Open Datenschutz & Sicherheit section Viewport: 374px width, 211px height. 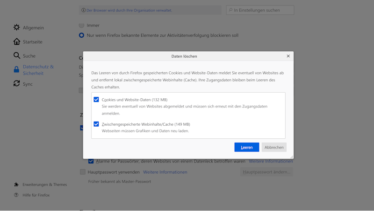pyautogui.click(x=38, y=70)
